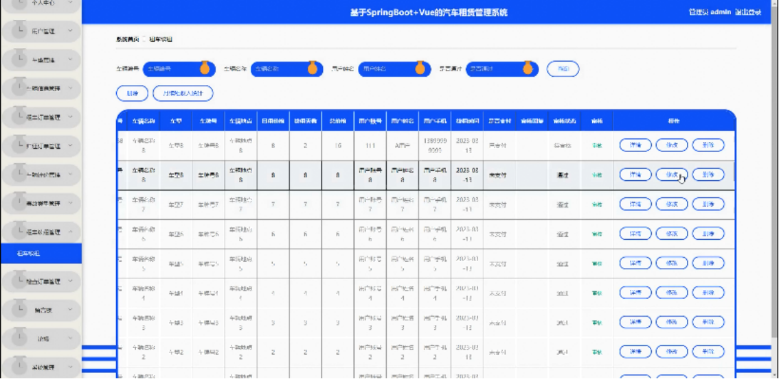This screenshot has width=779, height=379.
Task: Click green 审核 link in 车型5 row
Action: (596, 264)
